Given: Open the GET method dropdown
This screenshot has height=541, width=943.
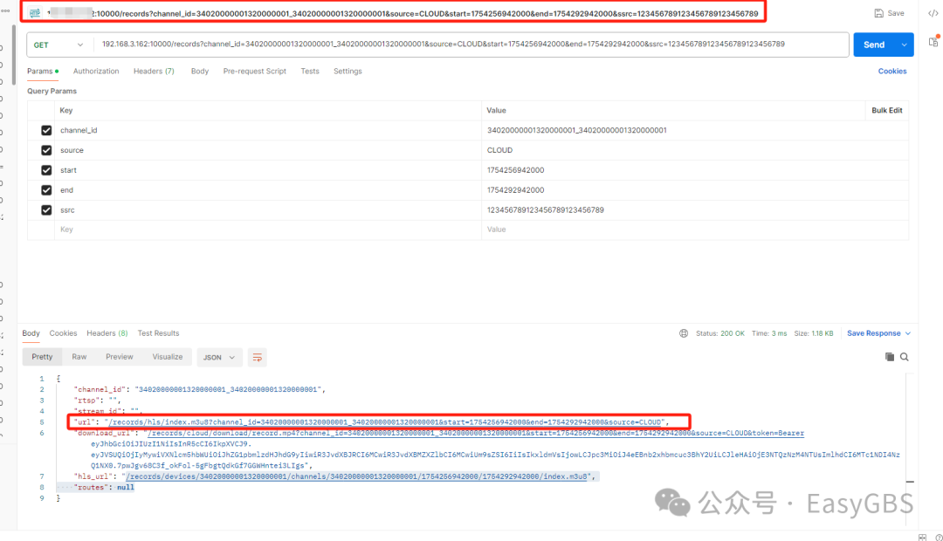Looking at the screenshot, I should click(x=59, y=45).
